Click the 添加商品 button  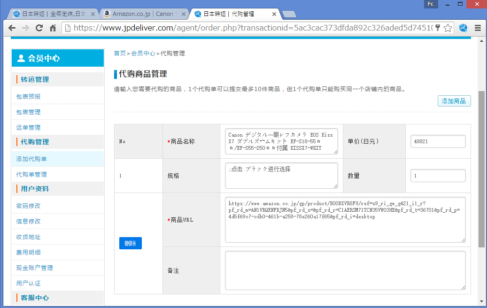click(454, 100)
